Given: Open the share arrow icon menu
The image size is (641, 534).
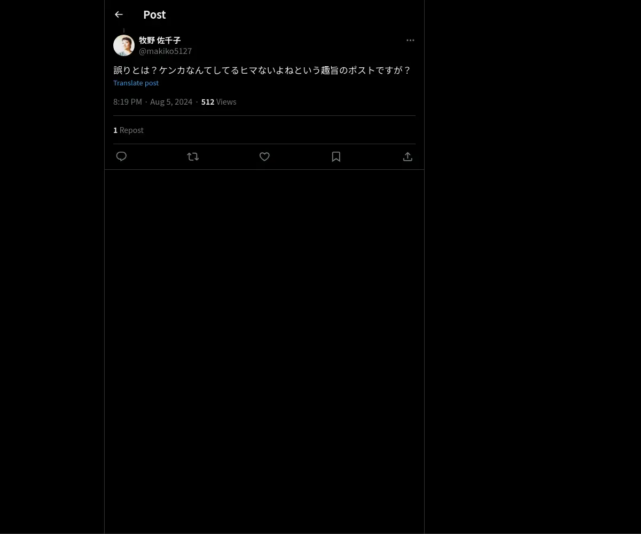Looking at the screenshot, I should pos(408,156).
